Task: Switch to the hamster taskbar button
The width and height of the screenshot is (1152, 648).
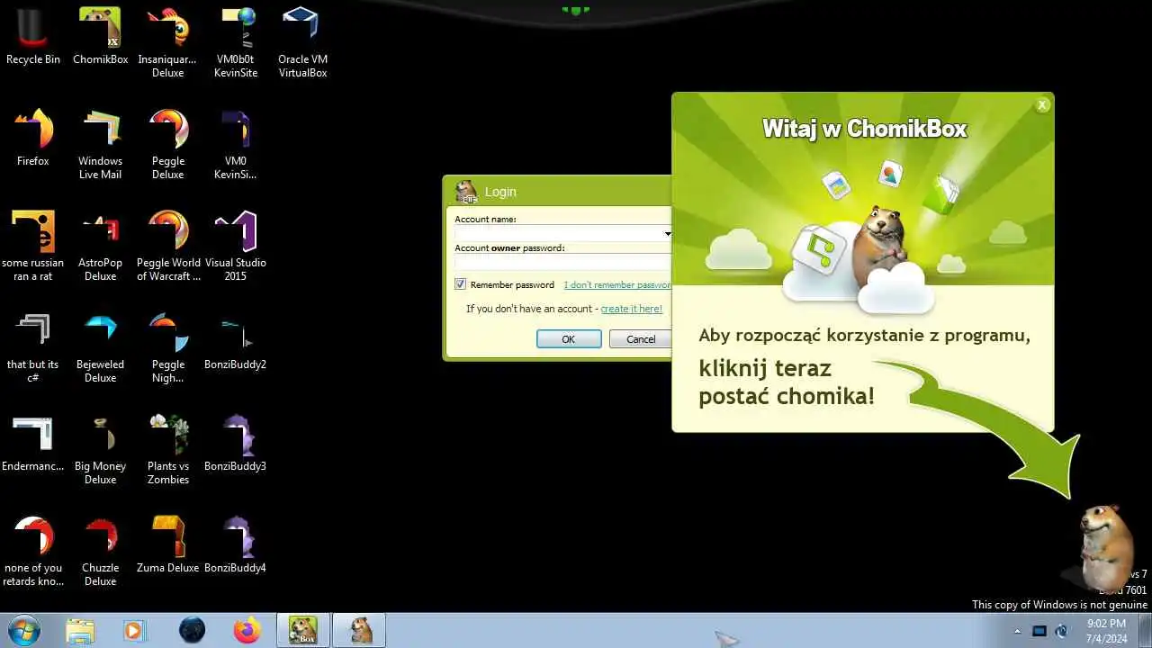Action: (360, 630)
